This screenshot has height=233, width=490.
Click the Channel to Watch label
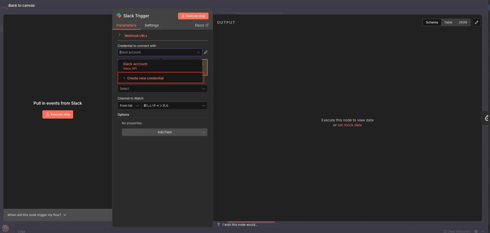tap(131, 98)
